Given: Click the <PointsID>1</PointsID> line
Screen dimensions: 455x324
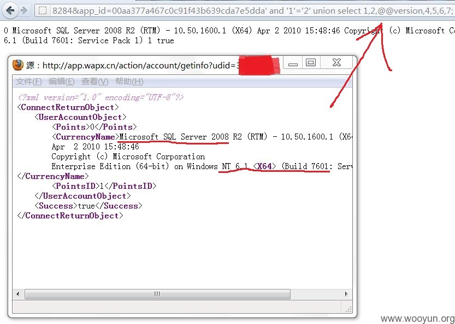Looking at the screenshot, I should [x=104, y=186].
